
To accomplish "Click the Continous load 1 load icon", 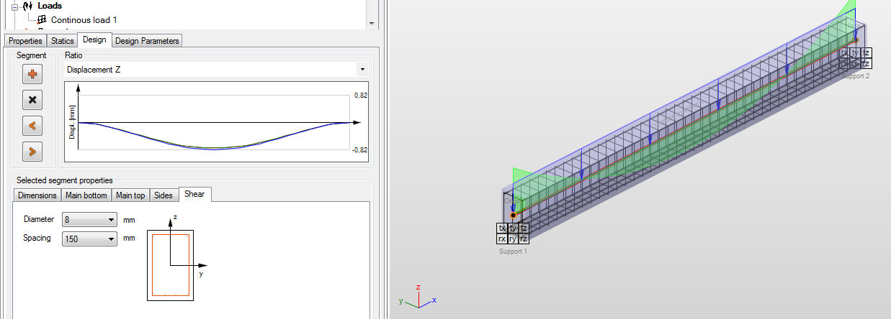I will (42, 20).
